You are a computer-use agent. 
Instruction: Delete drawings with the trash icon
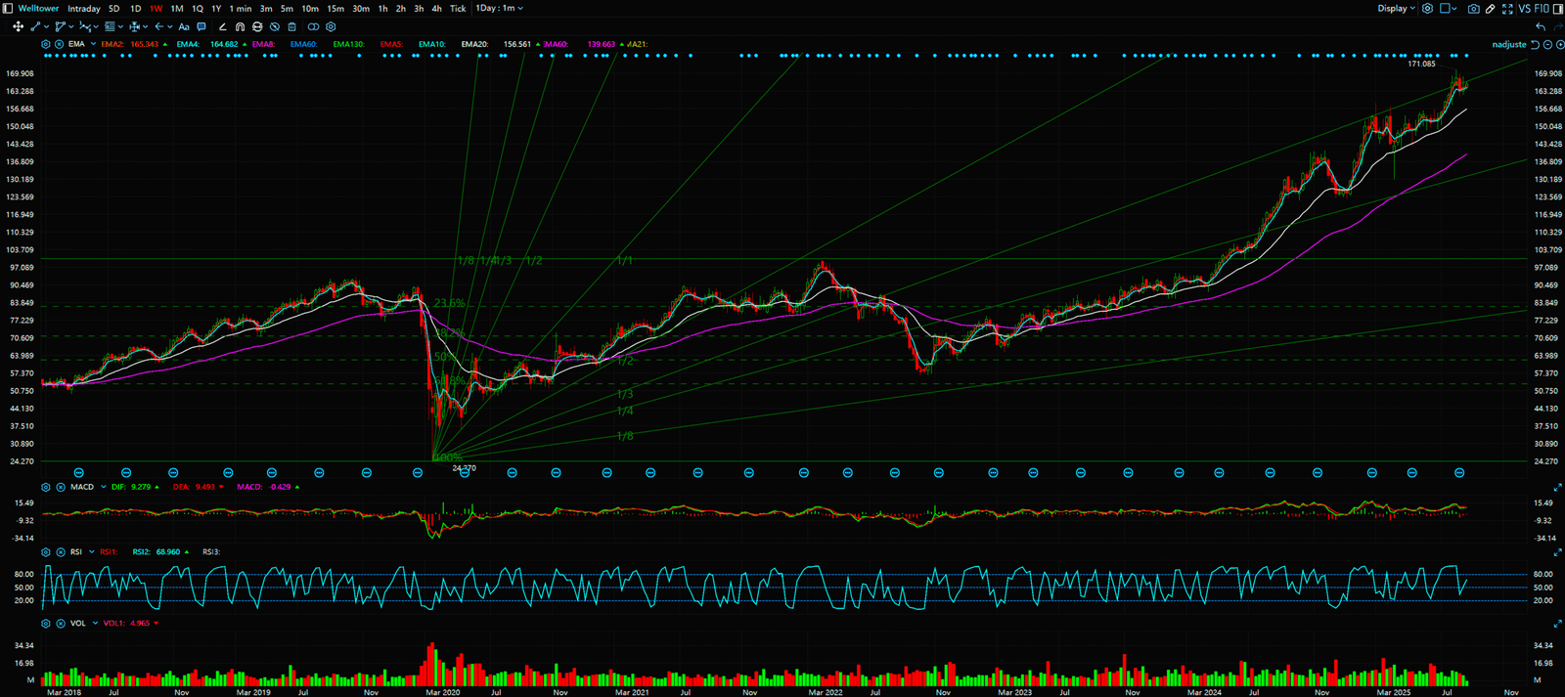tap(291, 27)
